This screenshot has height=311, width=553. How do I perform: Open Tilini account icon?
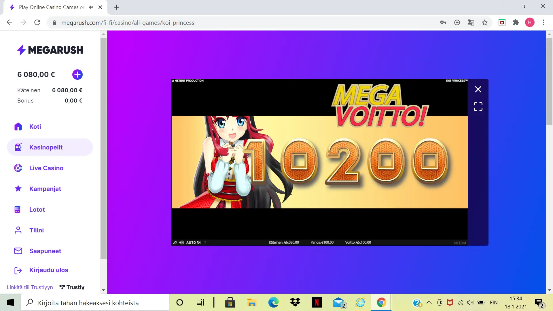click(18, 230)
